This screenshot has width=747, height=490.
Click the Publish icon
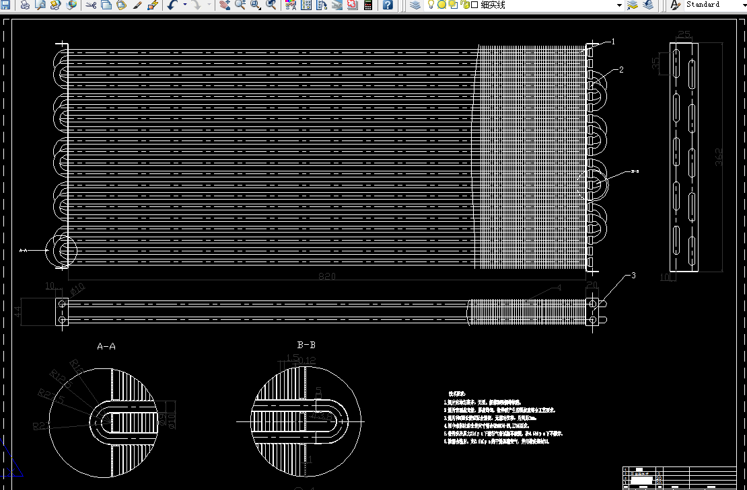click(56, 5)
